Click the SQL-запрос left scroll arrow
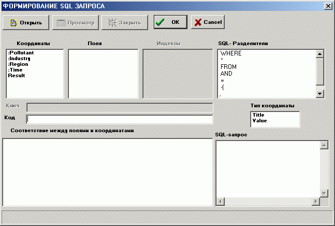335x226 pixels. 221,202
